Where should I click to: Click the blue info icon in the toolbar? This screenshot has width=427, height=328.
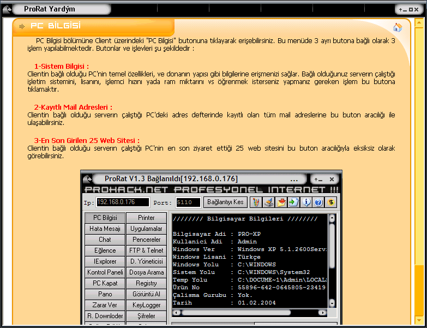[306, 202]
